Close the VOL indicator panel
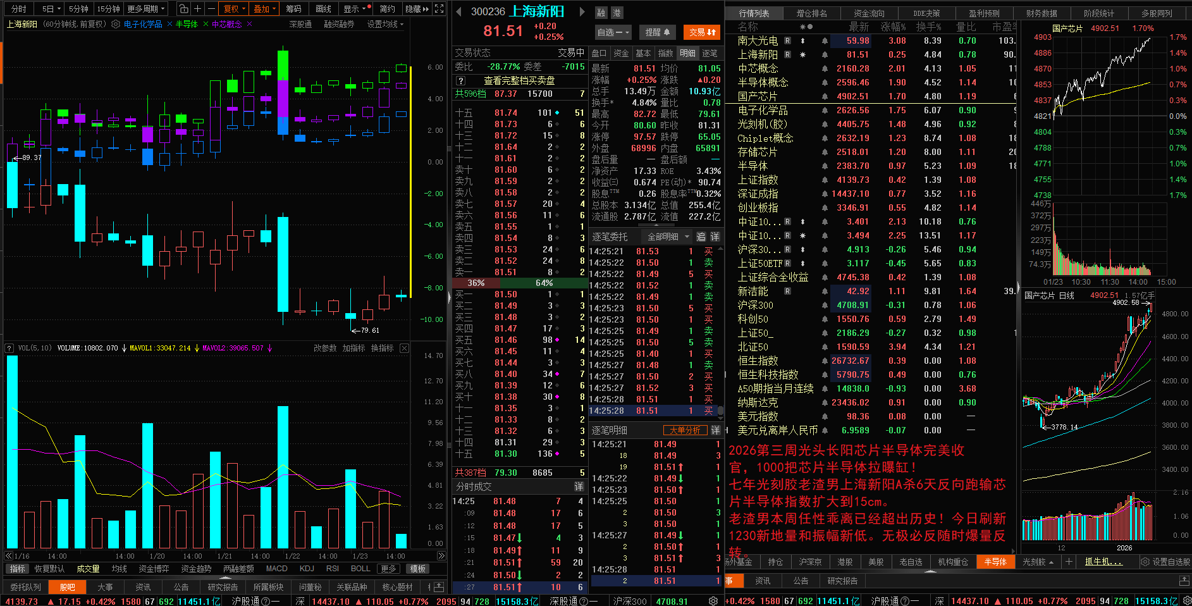 (404, 348)
